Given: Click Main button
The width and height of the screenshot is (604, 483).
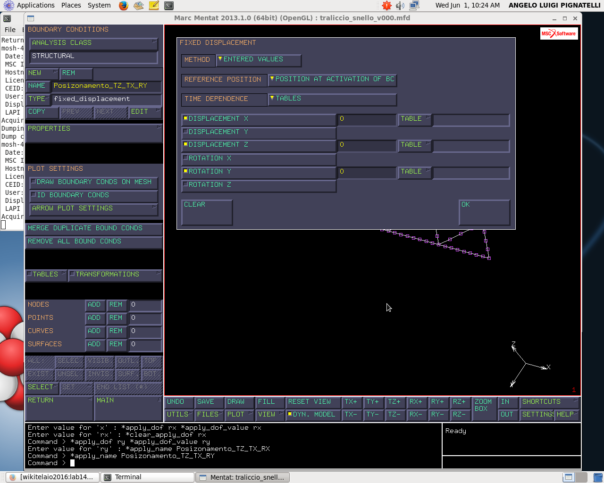Looking at the screenshot, I should (x=128, y=408).
